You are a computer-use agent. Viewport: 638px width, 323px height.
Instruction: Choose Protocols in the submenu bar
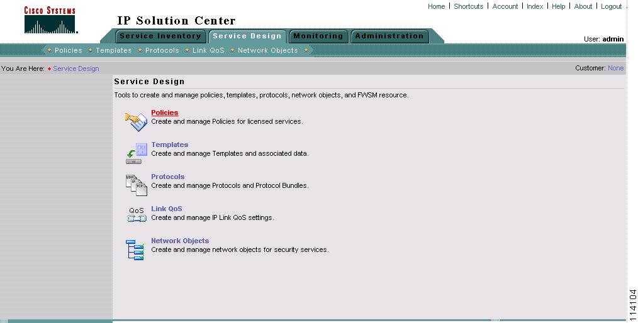(162, 50)
